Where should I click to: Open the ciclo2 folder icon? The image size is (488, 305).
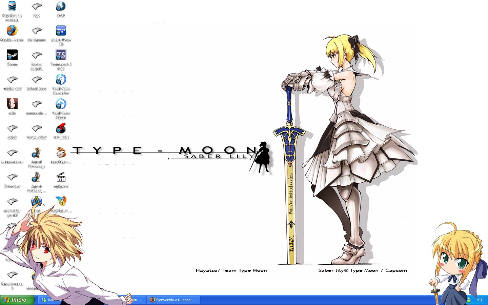coord(12,131)
